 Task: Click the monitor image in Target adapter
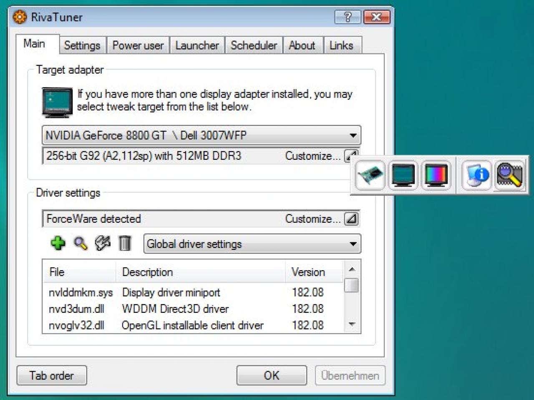coord(57,102)
